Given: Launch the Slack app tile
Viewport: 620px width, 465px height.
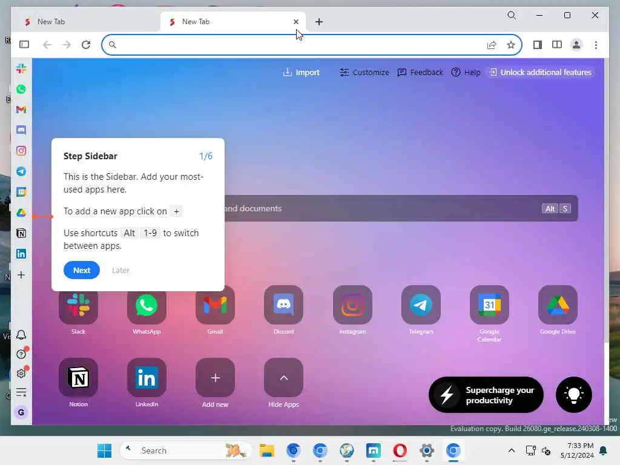Looking at the screenshot, I should point(78,305).
